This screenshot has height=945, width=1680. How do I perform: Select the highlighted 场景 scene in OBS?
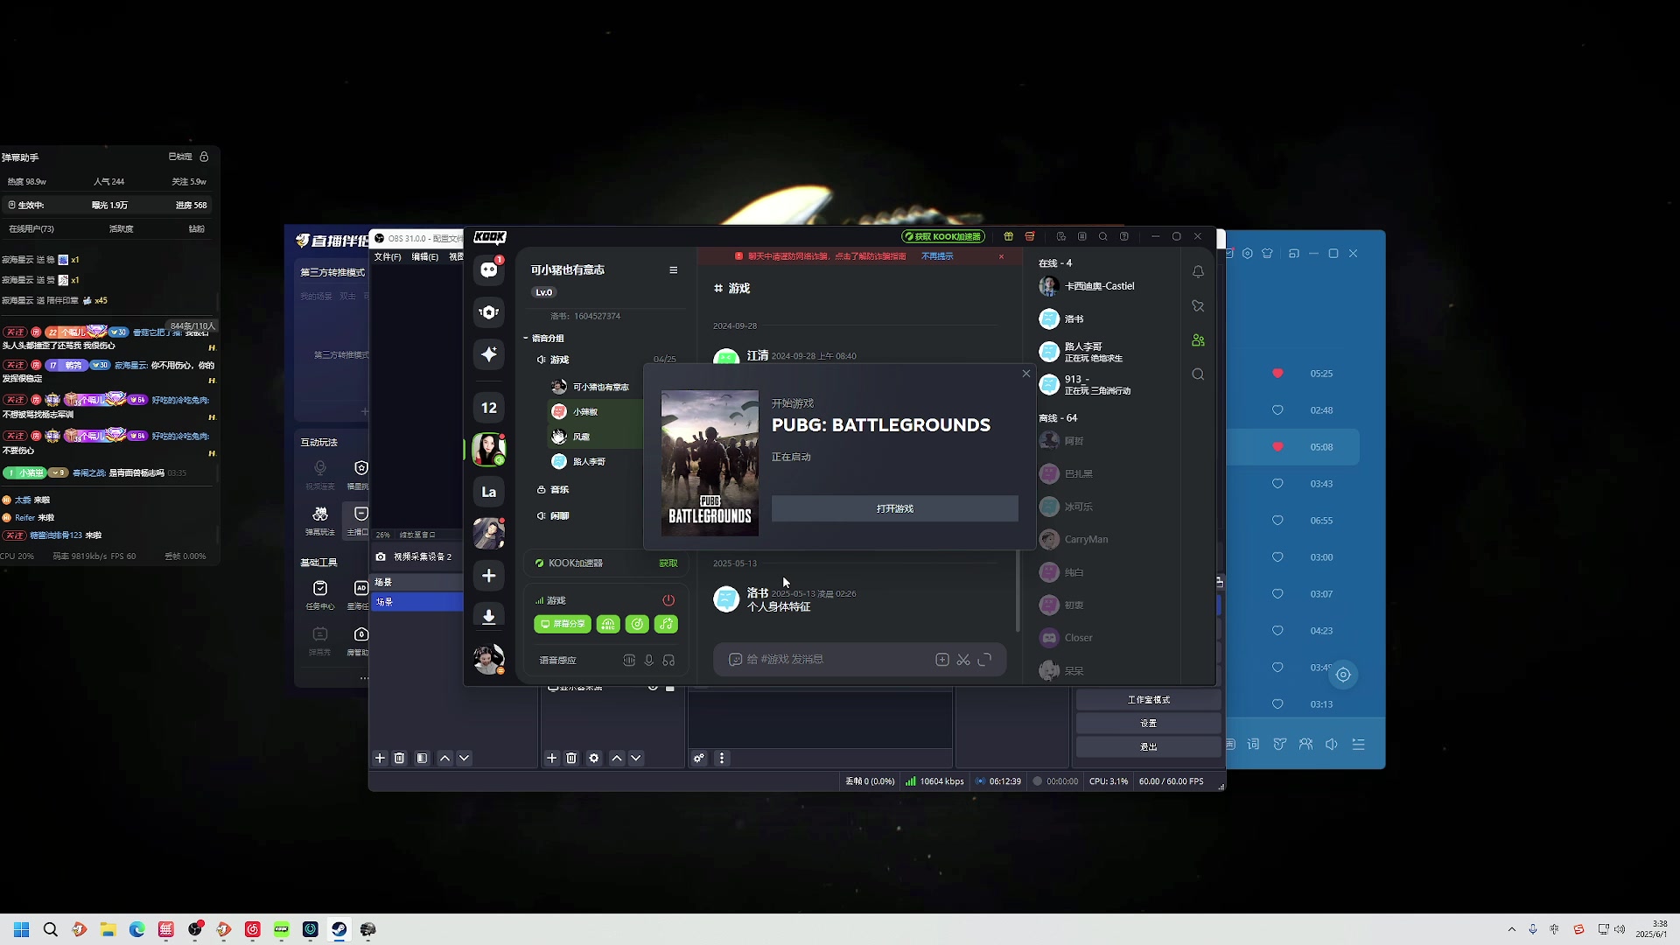point(417,602)
